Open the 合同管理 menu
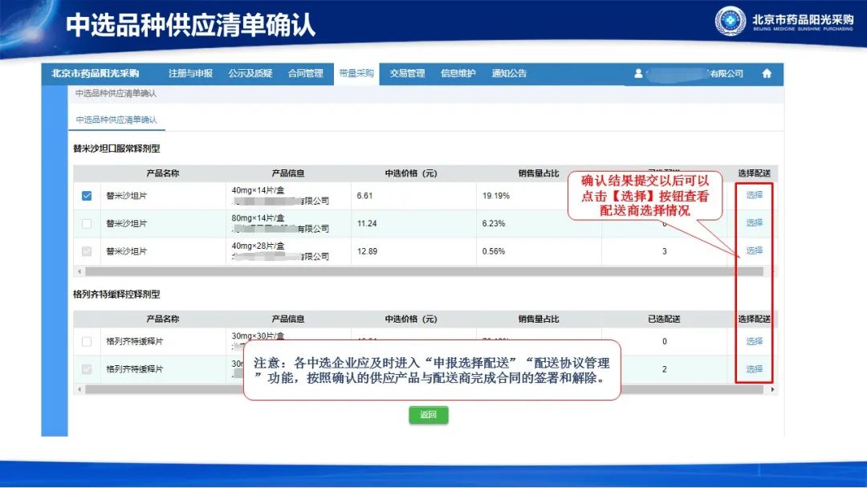 305,74
